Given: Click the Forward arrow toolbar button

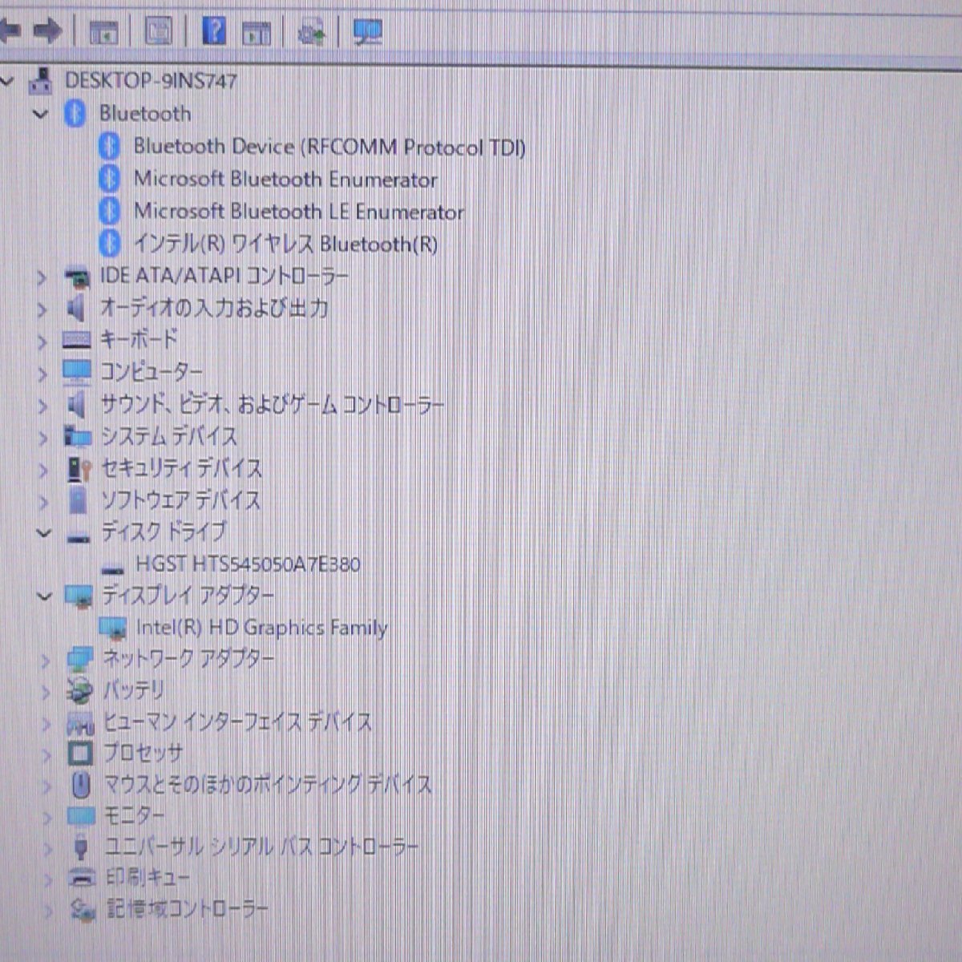Looking at the screenshot, I should [x=49, y=32].
